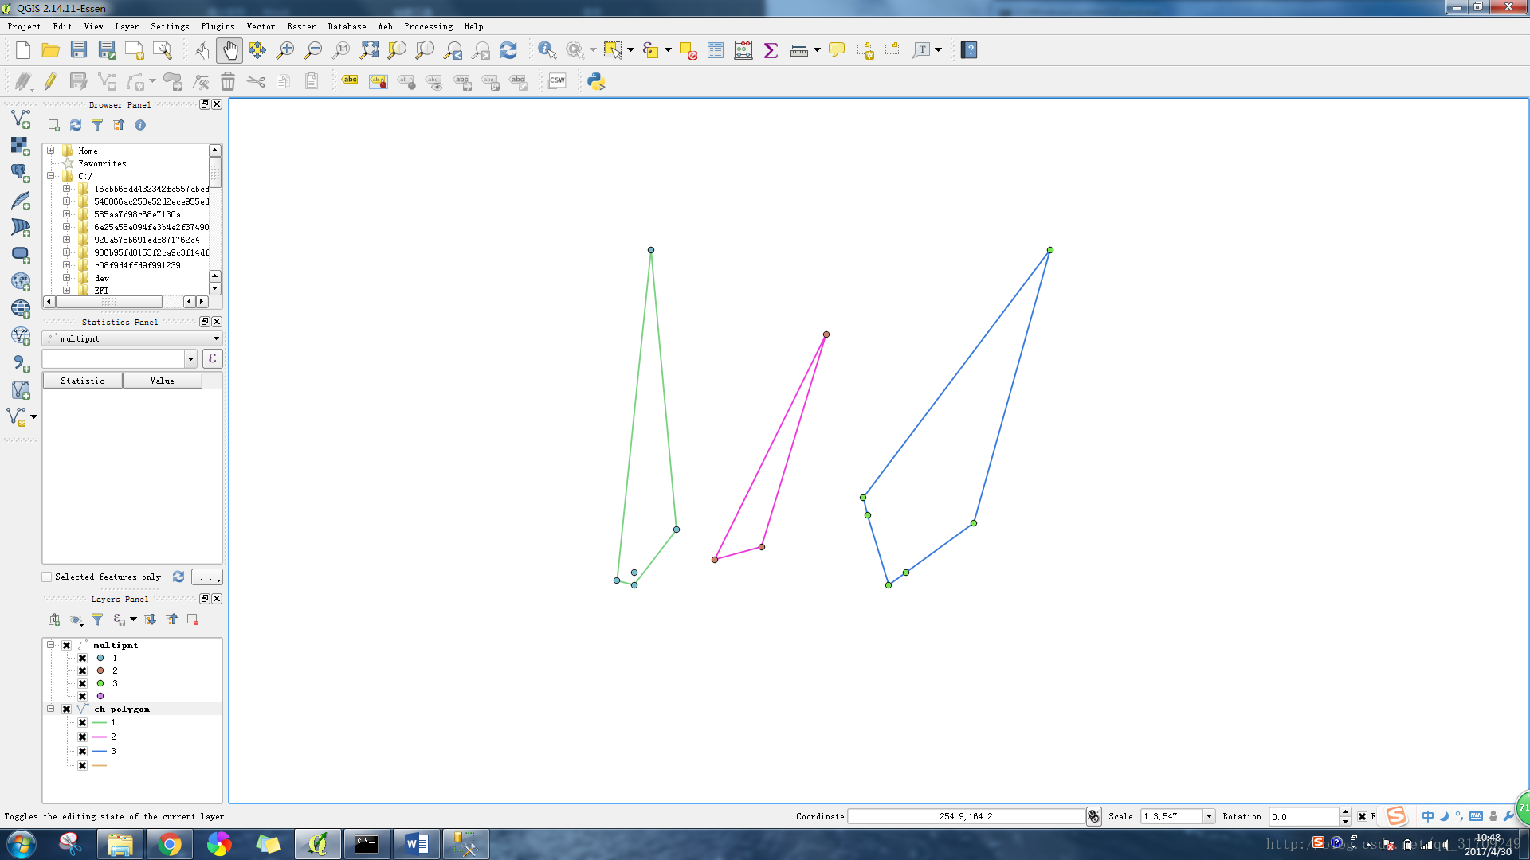This screenshot has height=860, width=1530.
Task: Select the Identify Features tool
Action: [547, 49]
